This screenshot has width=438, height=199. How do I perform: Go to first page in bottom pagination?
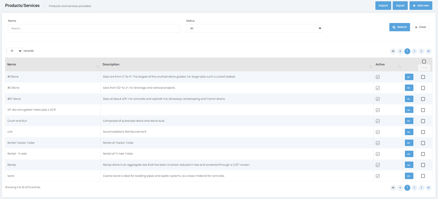(x=393, y=188)
